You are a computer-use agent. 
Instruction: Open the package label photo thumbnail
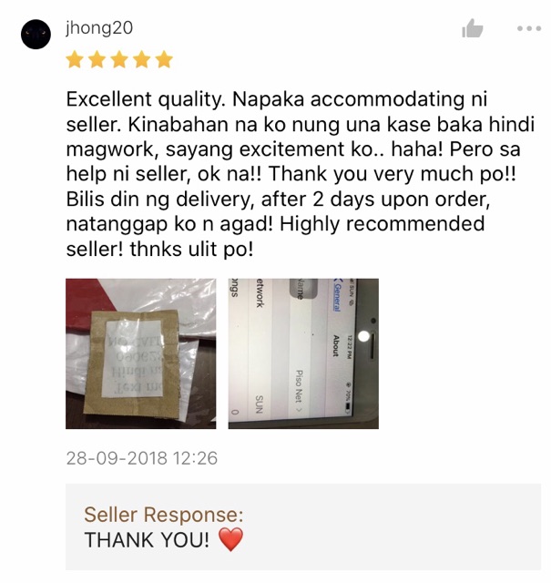[141, 353]
